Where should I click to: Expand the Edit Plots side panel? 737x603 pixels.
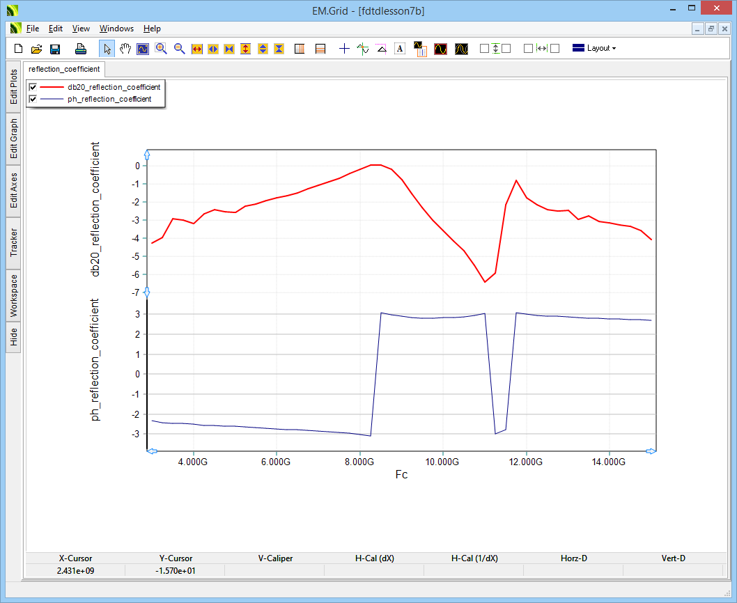point(13,87)
